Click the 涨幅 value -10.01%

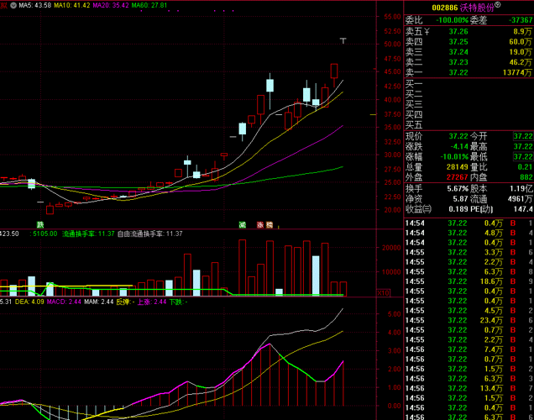click(454, 157)
